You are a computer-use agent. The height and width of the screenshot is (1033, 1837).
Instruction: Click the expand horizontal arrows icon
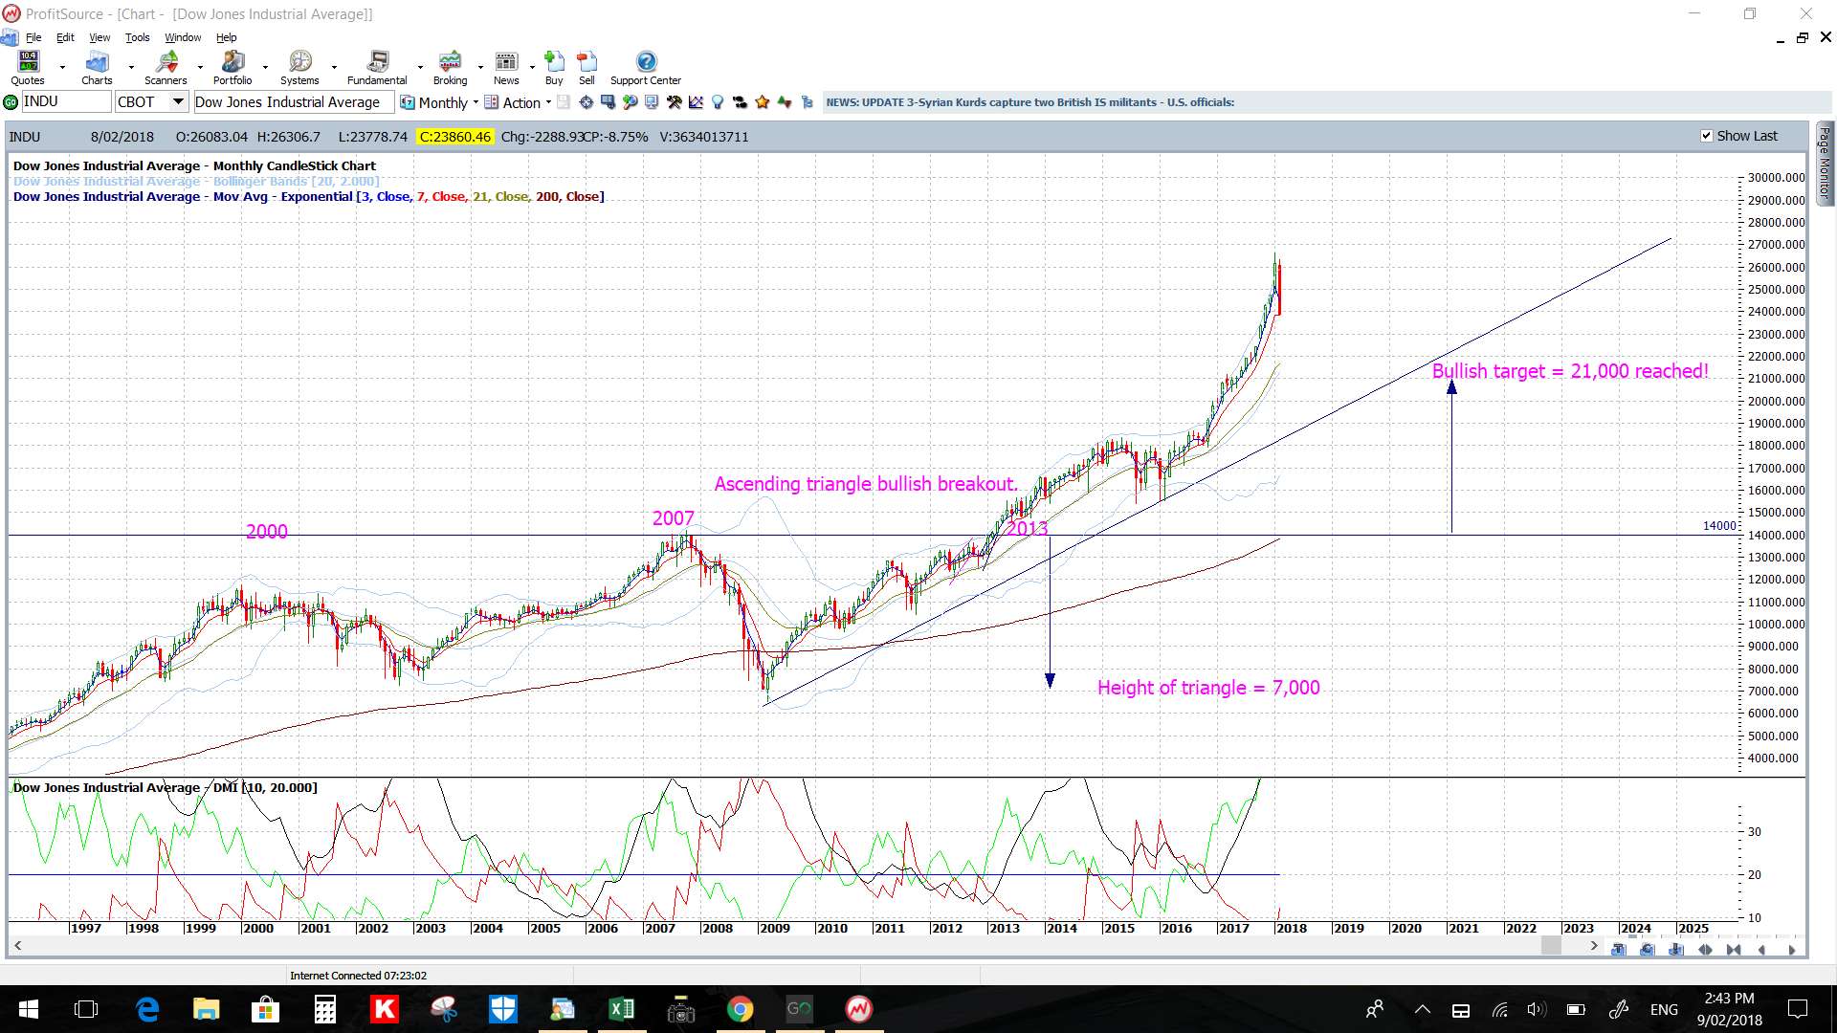pos(1705,950)
